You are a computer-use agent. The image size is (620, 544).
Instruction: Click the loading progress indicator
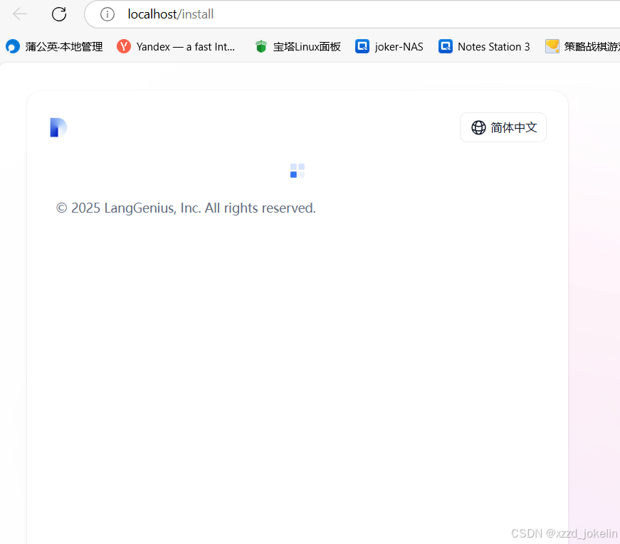297,171
